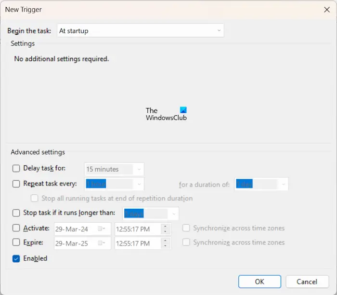Uncheck the Enabled checkbox
This screenshot has width=337, height=295.
pos(16,259)
